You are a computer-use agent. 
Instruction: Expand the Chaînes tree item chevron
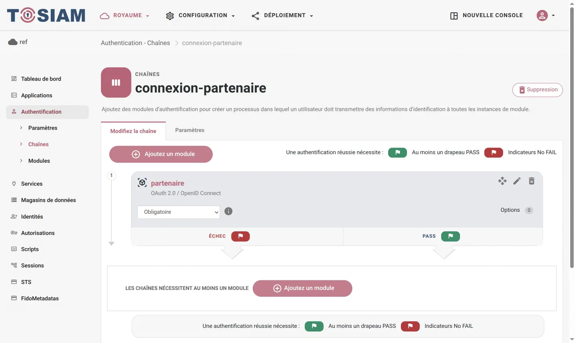tap(21, 144)
